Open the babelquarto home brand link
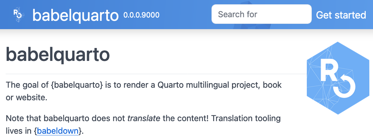373x140 pixels. coord(75,15)
